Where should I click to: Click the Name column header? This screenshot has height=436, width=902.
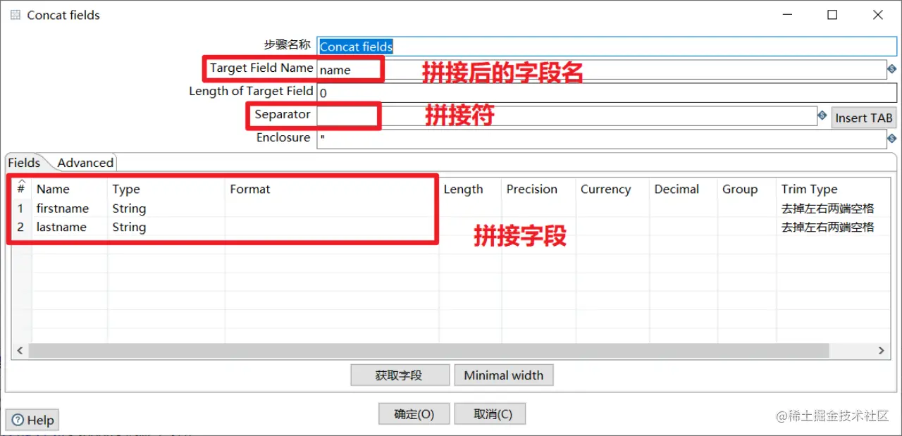click(x=69, y=189)
